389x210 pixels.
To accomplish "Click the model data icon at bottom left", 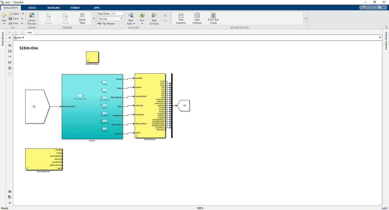I will pyautogui.click(x=10, y=197).
